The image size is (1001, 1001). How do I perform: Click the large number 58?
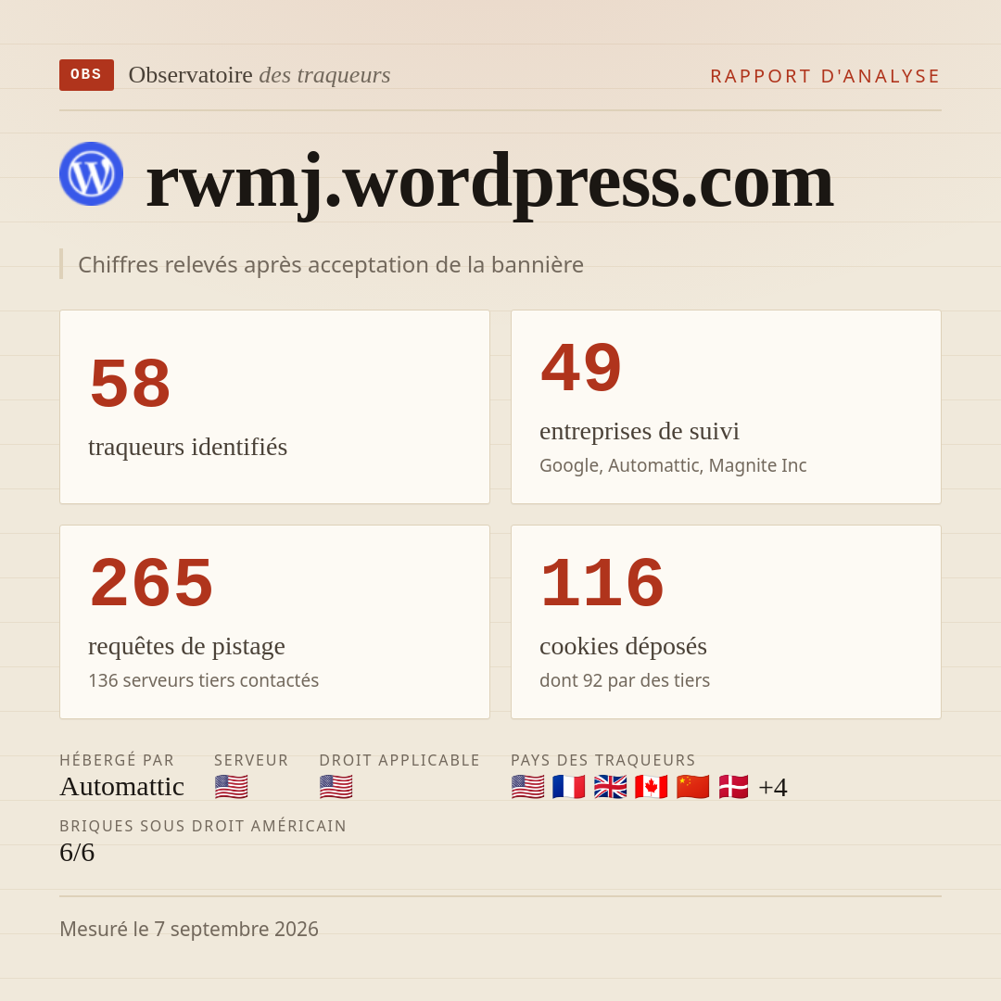(x=131, y=383)
